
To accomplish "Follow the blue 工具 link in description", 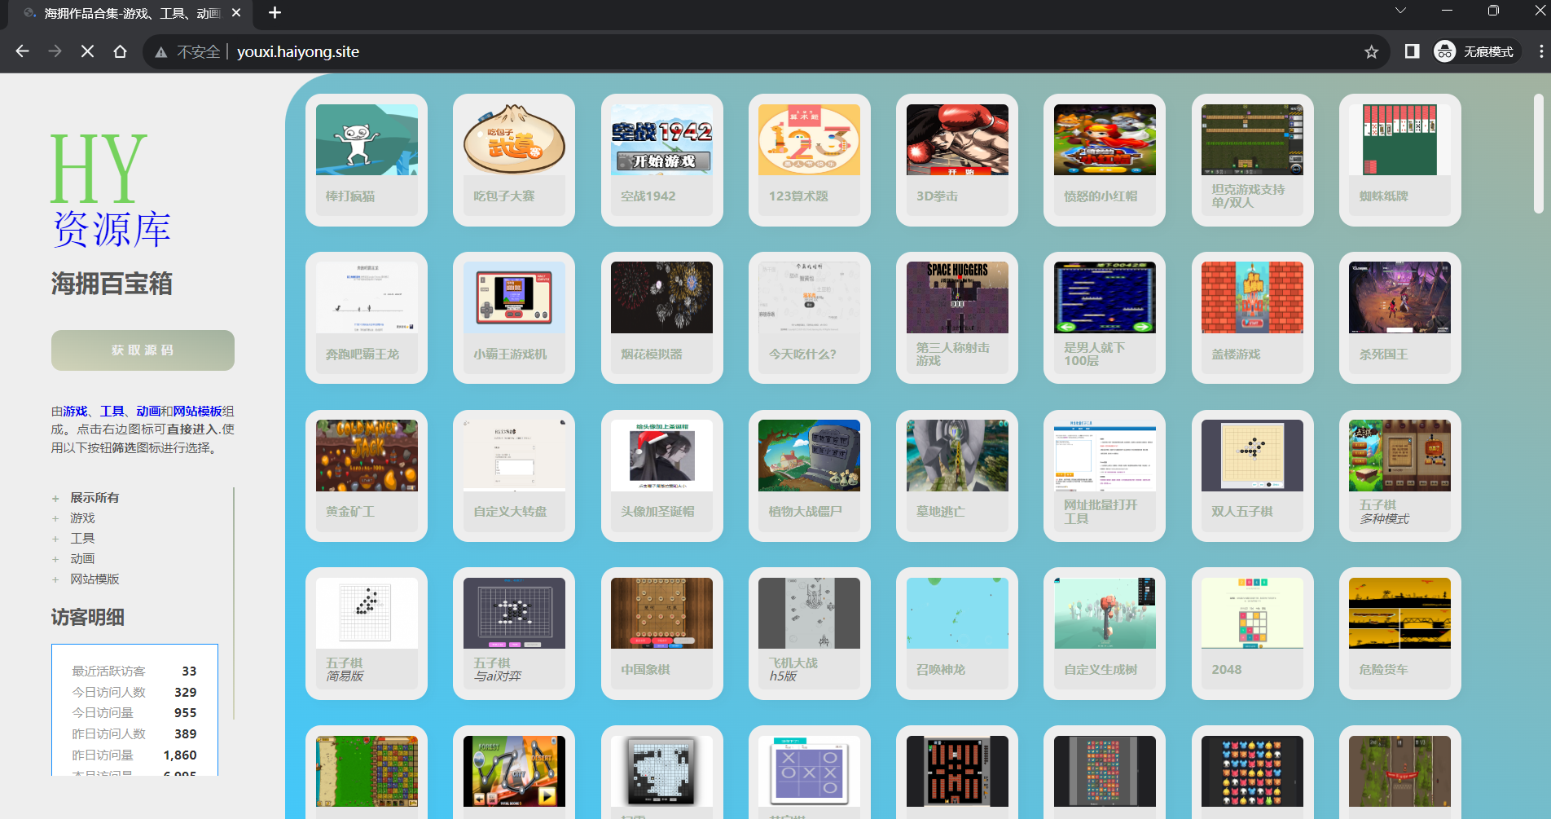I will point(112,412).
